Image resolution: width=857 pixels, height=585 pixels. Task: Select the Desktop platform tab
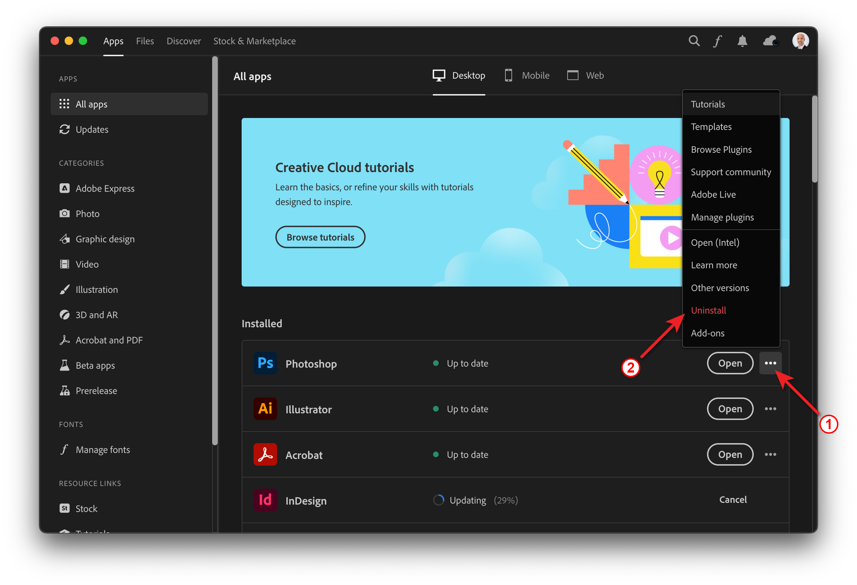pos(459,75)
